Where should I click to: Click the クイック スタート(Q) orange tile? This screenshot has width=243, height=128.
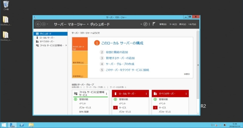click(x=80, y=44)
